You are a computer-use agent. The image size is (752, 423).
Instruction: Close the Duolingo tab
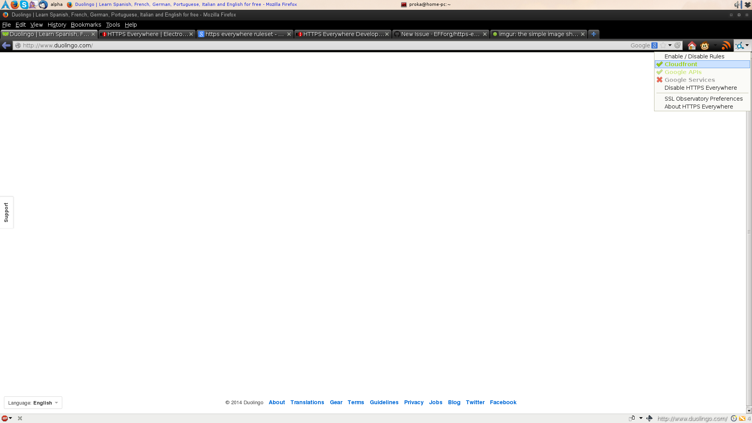point(93,34)
